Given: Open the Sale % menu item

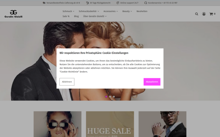Looking at the screenshot, I should coord(66,16).
